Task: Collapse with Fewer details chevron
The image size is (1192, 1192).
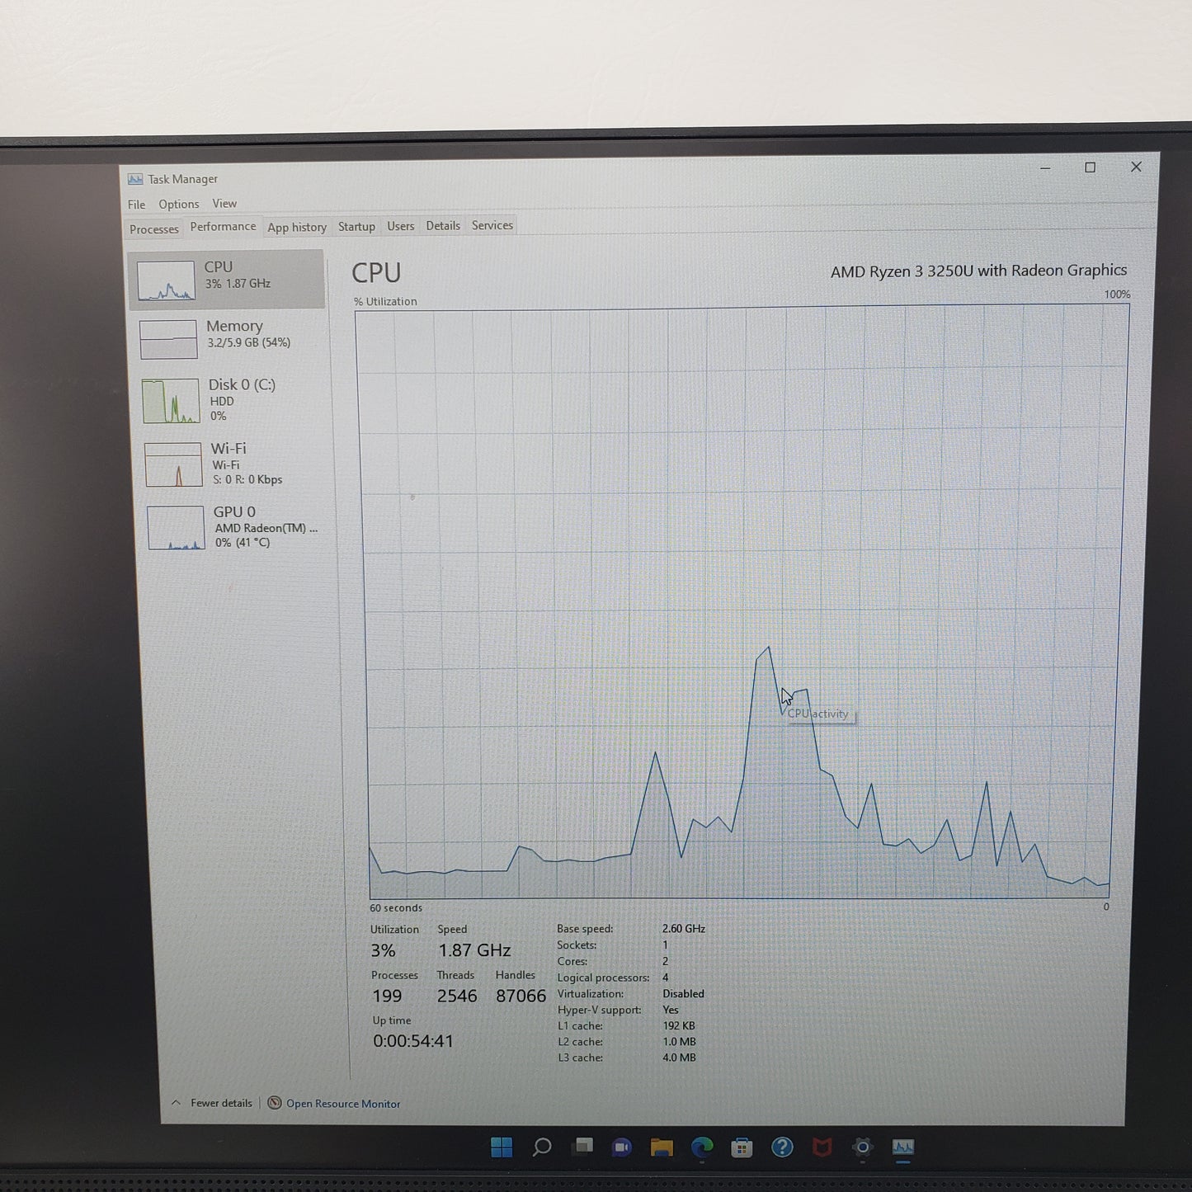Action: coord(176,1102)
